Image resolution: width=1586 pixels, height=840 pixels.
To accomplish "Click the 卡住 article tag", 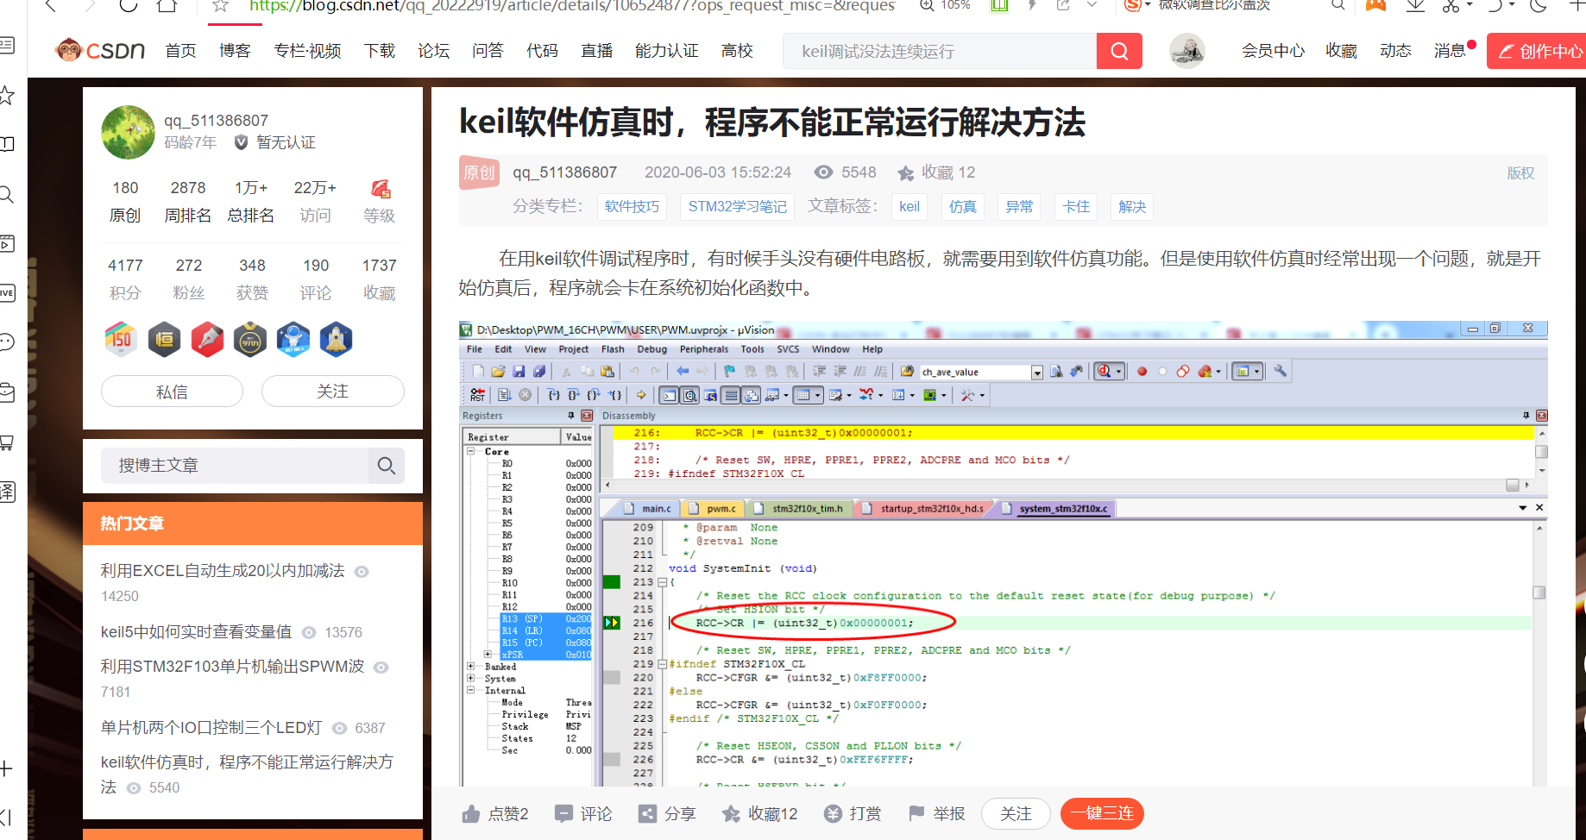I will [1076, 207].
